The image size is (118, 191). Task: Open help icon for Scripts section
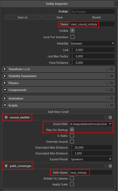tap(107, 105)
